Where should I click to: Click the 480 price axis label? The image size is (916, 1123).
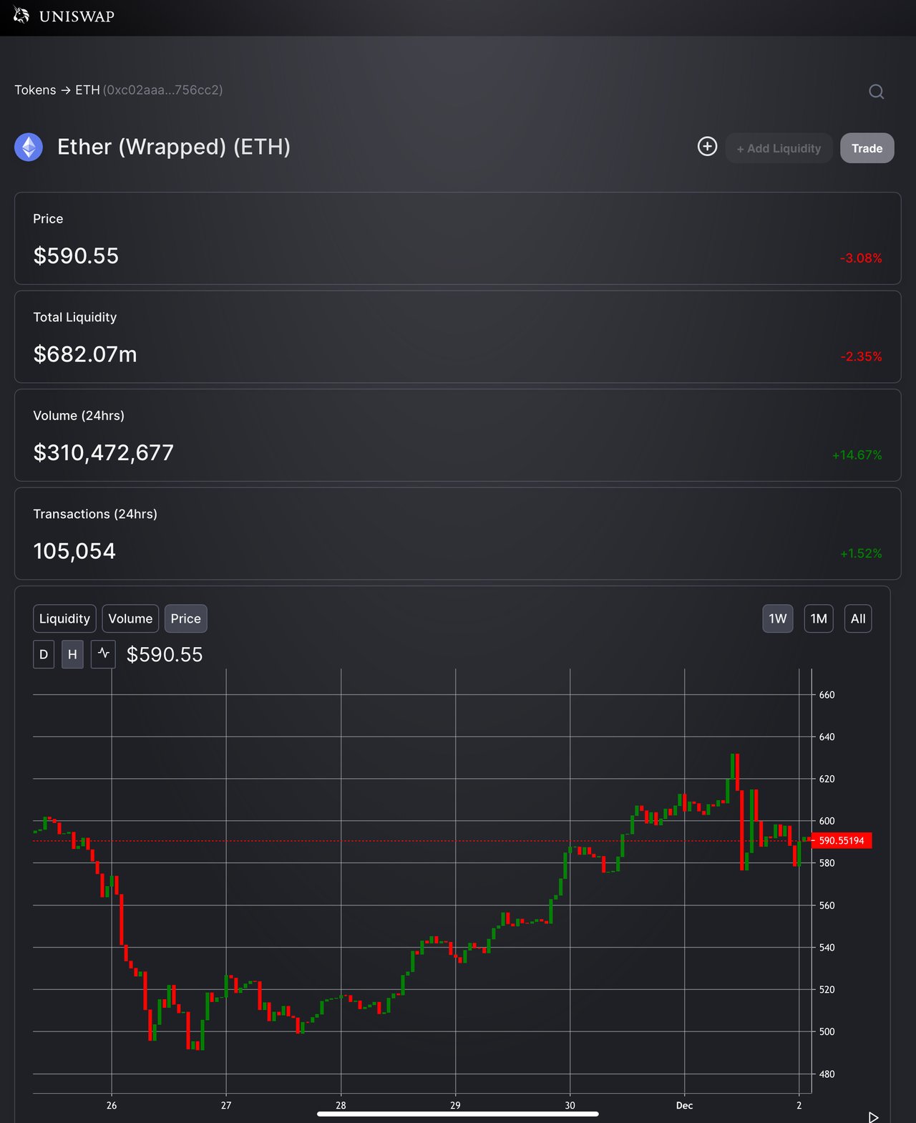pos(827,1074)
